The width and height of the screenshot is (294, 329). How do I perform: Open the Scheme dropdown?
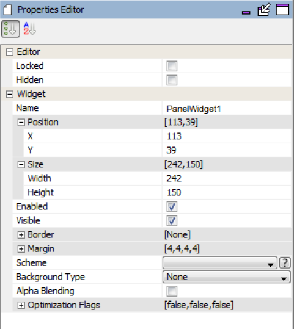tap(220, 262)
